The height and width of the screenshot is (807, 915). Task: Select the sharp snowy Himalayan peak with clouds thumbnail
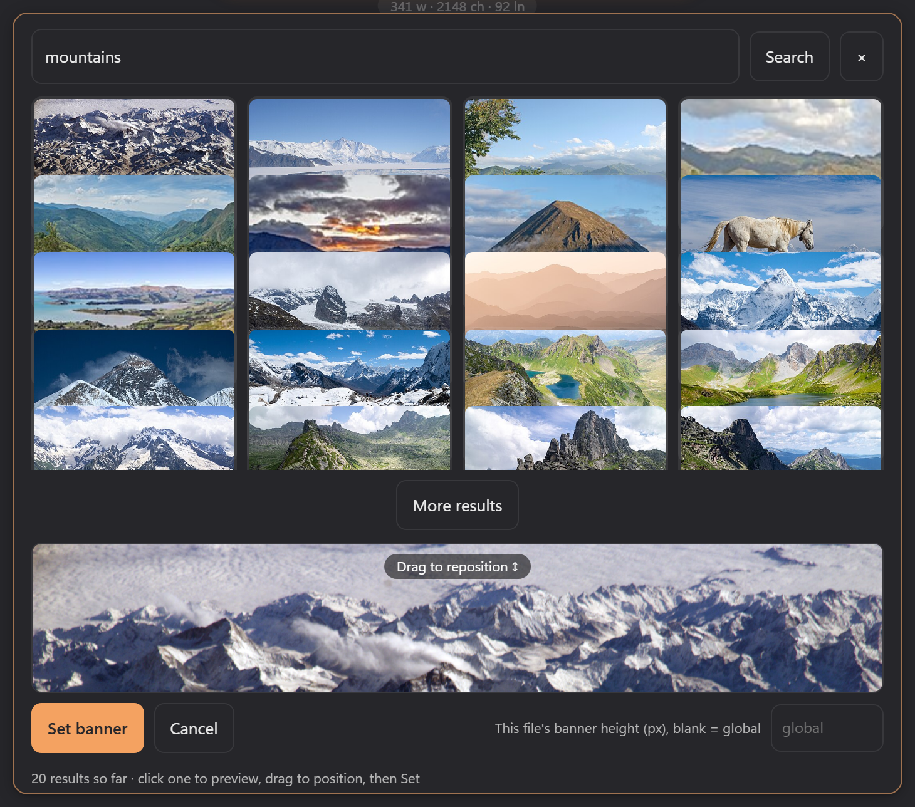click(781, 291)
